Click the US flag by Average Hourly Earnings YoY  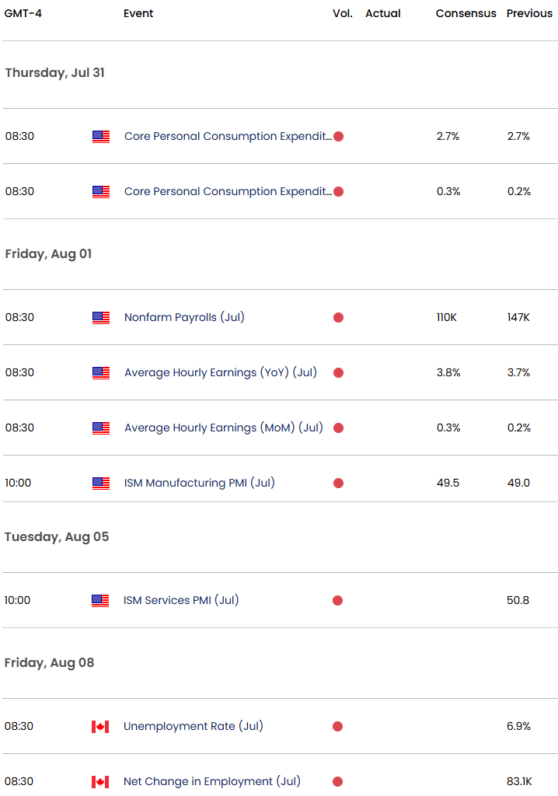[100, 372]
